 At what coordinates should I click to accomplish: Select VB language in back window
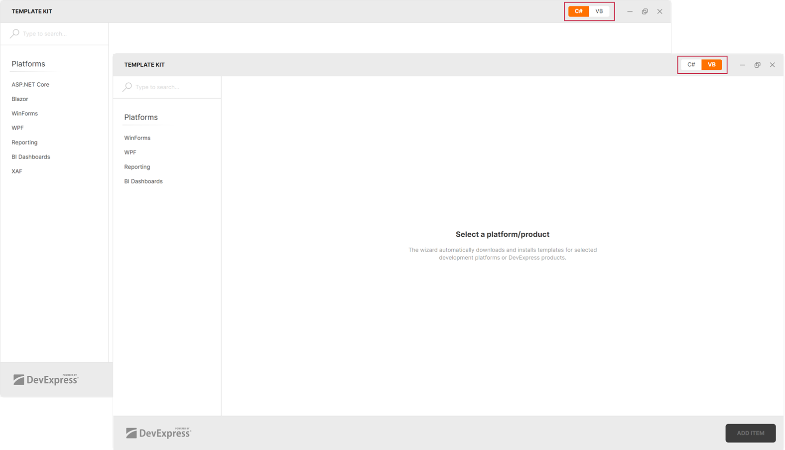(x=599, y=11)
